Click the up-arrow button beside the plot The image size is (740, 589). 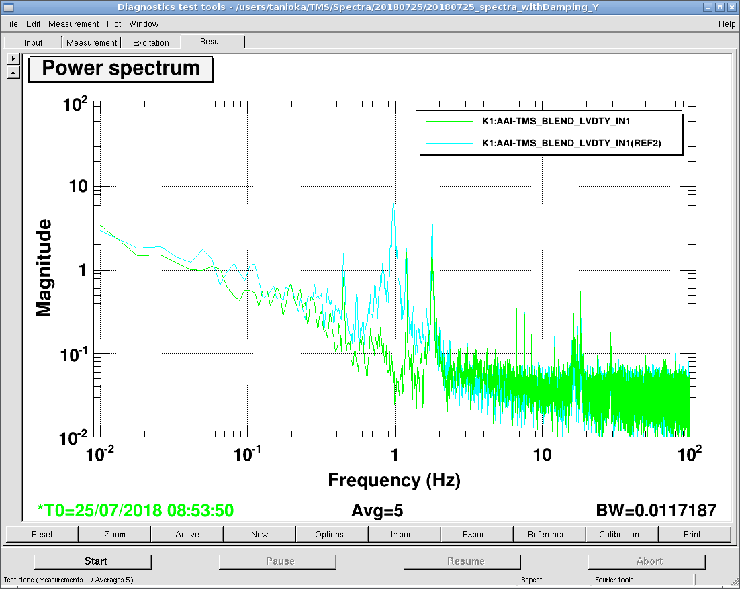[x=13, y=72]
